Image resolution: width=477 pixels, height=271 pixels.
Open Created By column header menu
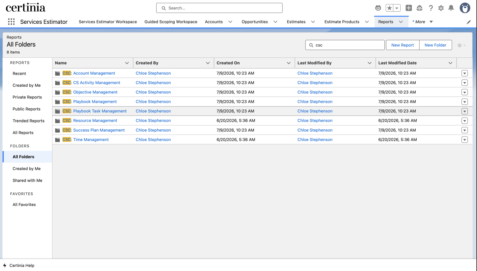(x=208, y=63)
